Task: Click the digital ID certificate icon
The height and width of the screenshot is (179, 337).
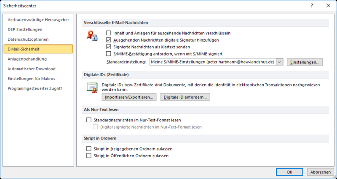Action: (92, 87)
